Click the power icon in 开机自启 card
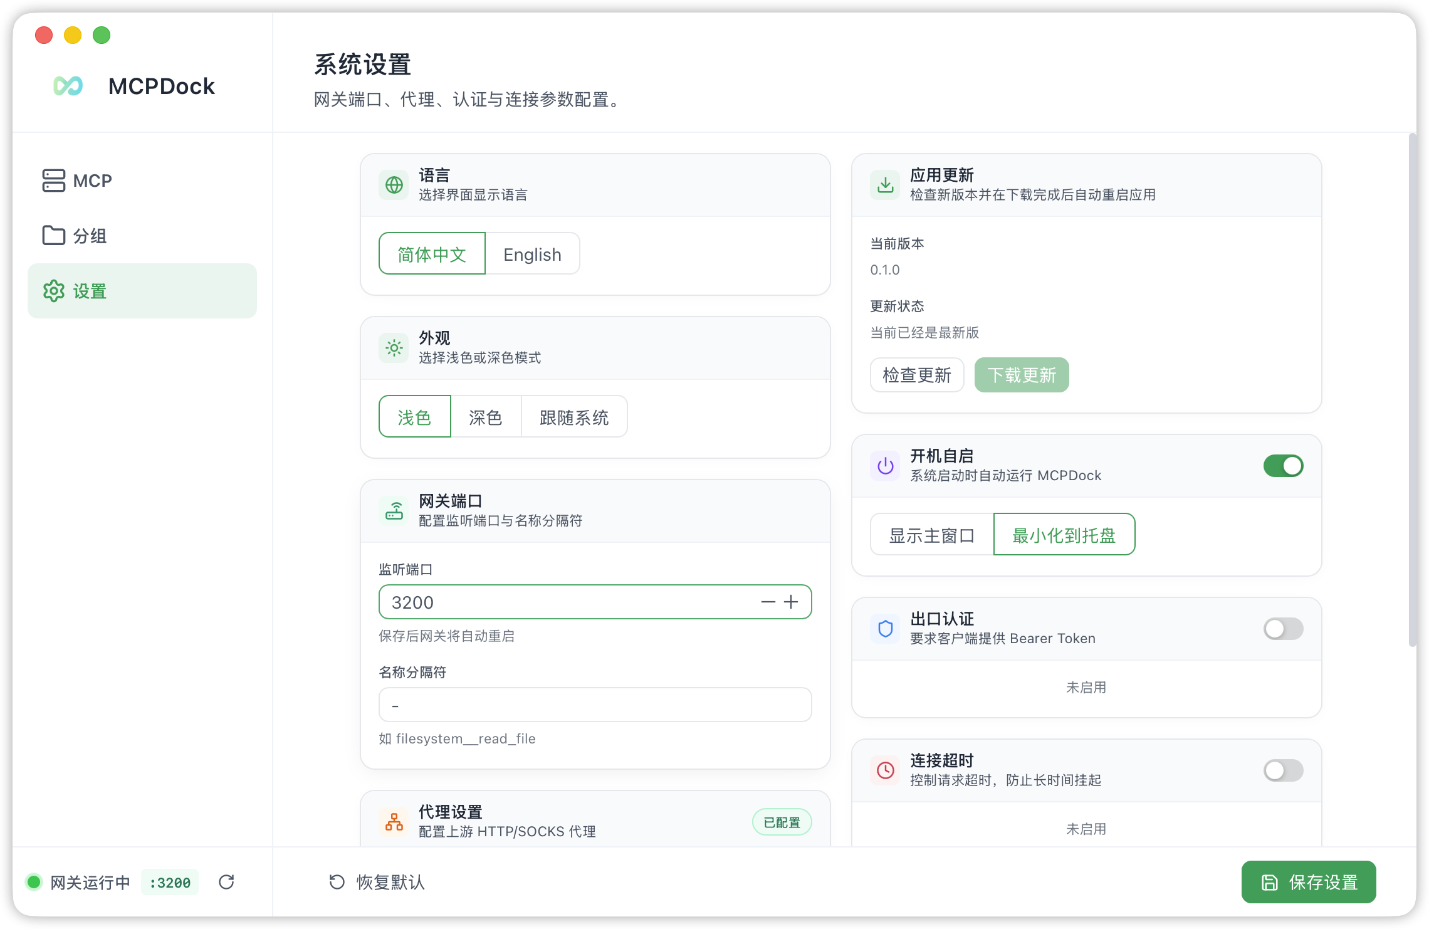This screenshot has height=929, width=1429. click(886, 466)
